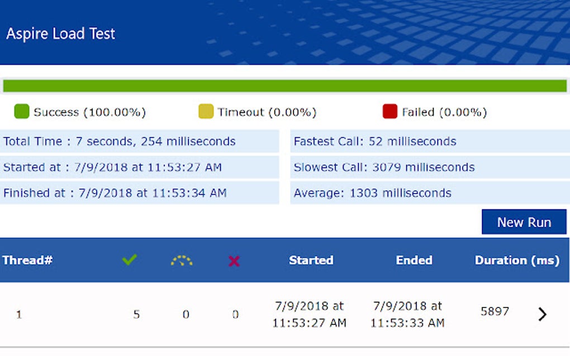570x356 pixels.
Task: Click the Thread# column header
Action: (27, 260)
